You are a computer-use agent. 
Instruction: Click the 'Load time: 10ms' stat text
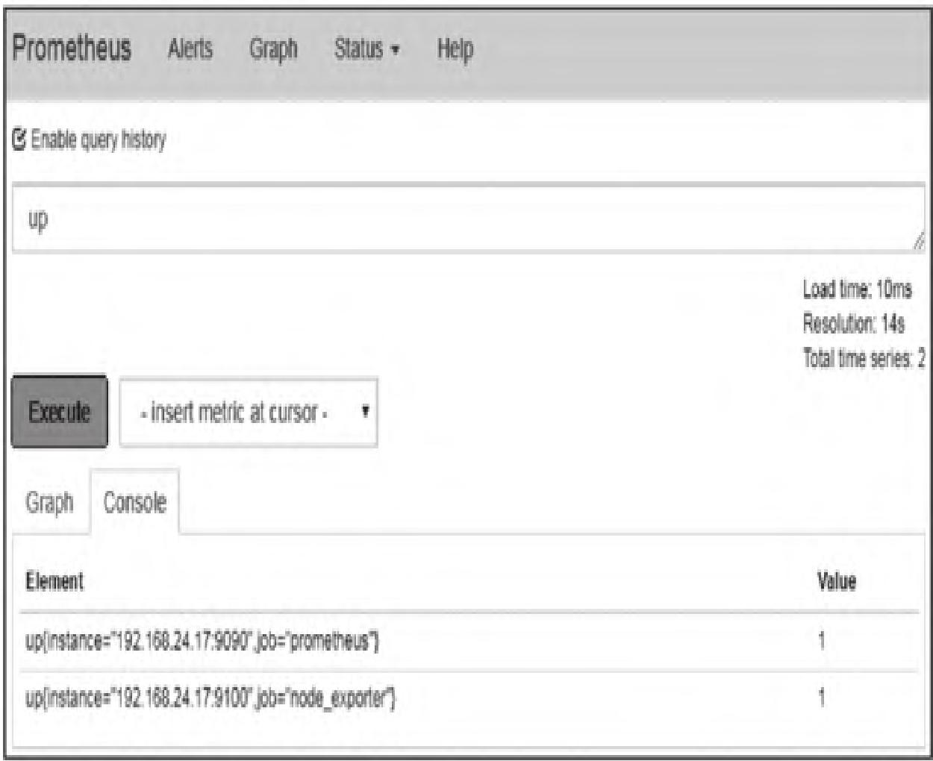pos(857,289)
